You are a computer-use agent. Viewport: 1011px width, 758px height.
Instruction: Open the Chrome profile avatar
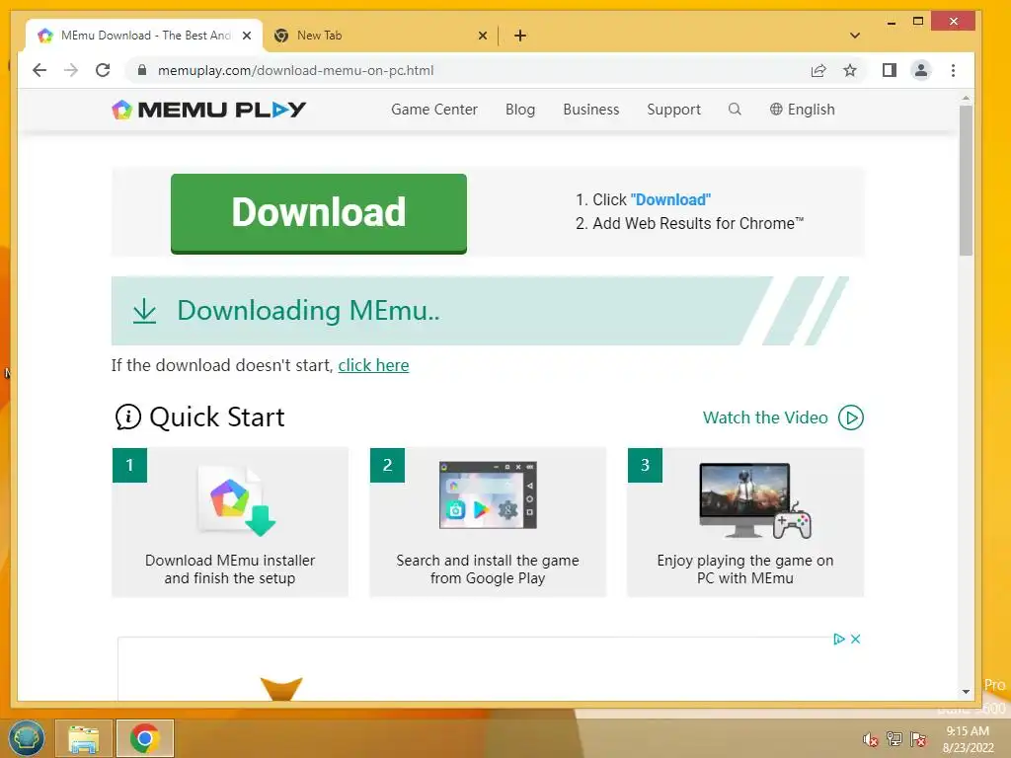click(x=921, y=70)
